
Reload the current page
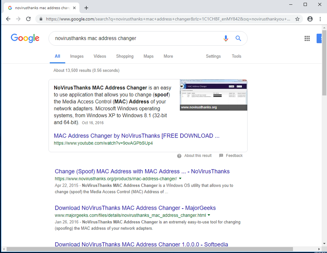28,19
